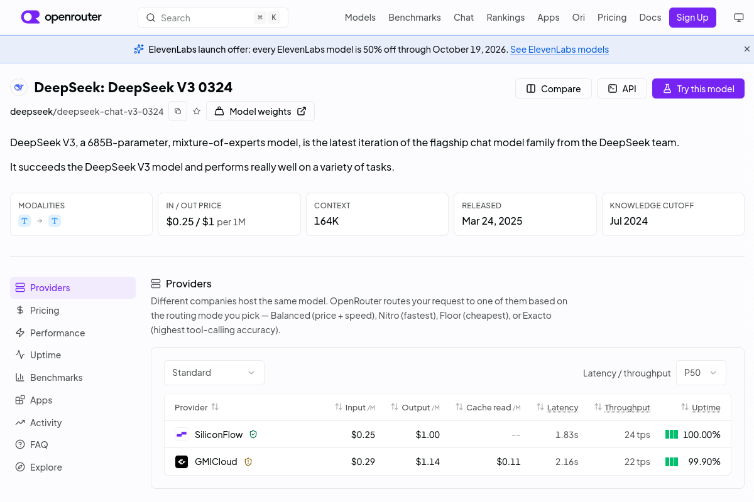Favorite the model with star icon
This screenshot has height=502, width=754.
[x=197, y=111]
